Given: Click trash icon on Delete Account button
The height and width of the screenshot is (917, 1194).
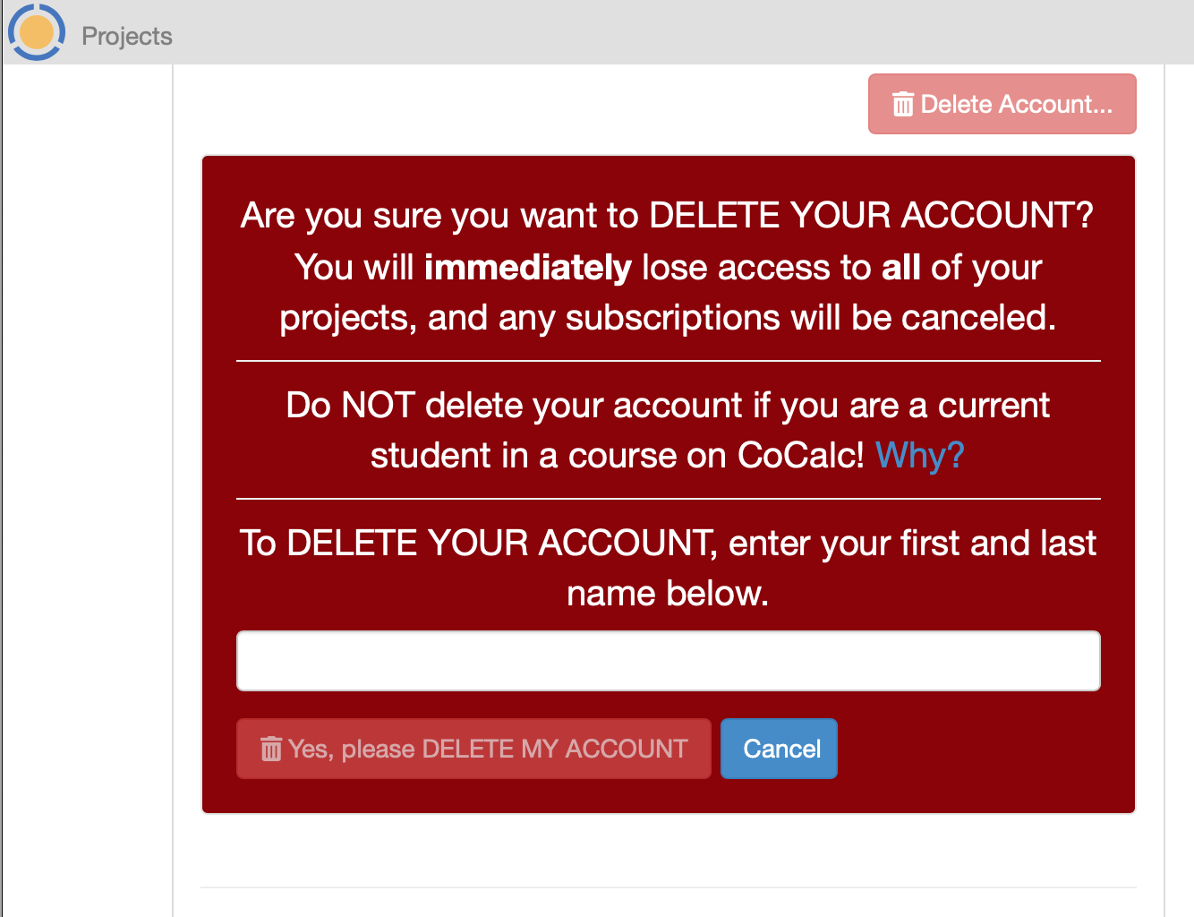Looking at the screenshot, I should (x=902, y=105).
